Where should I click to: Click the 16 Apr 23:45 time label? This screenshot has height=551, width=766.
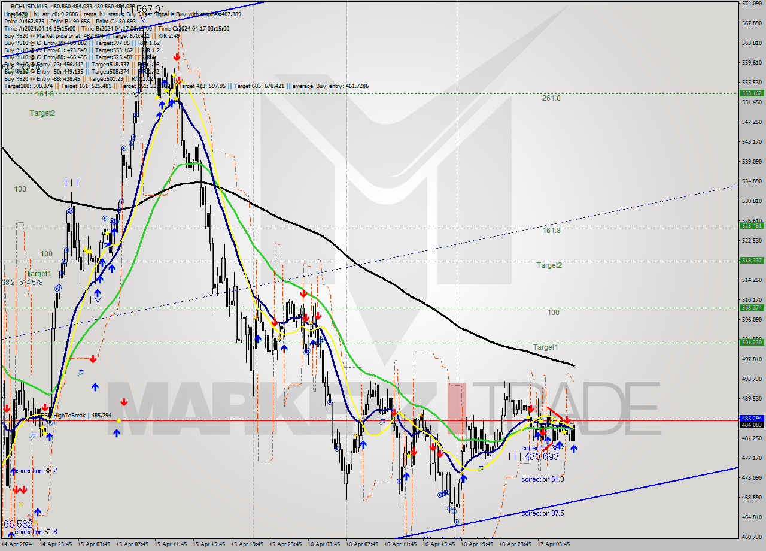click(516, 544)
